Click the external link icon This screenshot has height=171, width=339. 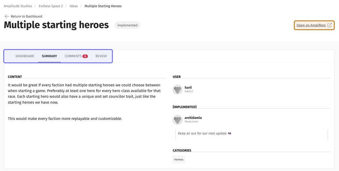(x=330, y=25)
